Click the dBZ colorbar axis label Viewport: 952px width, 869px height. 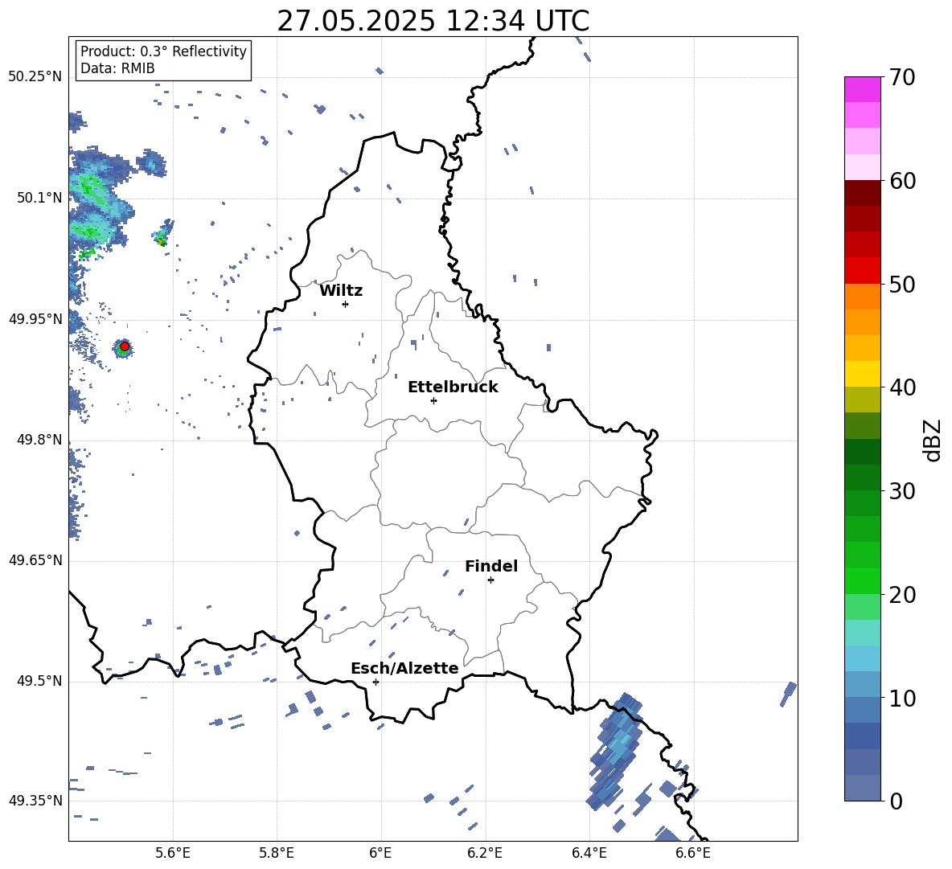933,440
